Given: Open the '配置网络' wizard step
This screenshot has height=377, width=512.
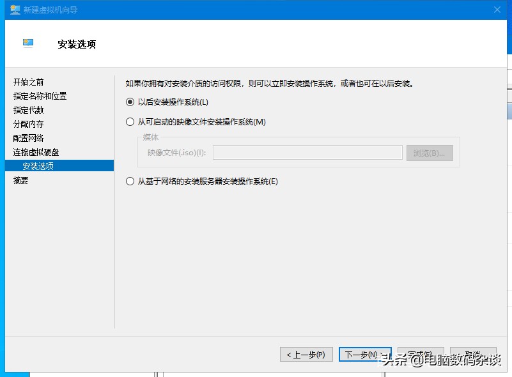Looking at the screenshot, I should 27,138.
